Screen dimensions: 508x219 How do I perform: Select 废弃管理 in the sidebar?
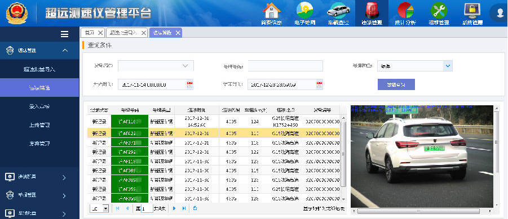[39, 144]
